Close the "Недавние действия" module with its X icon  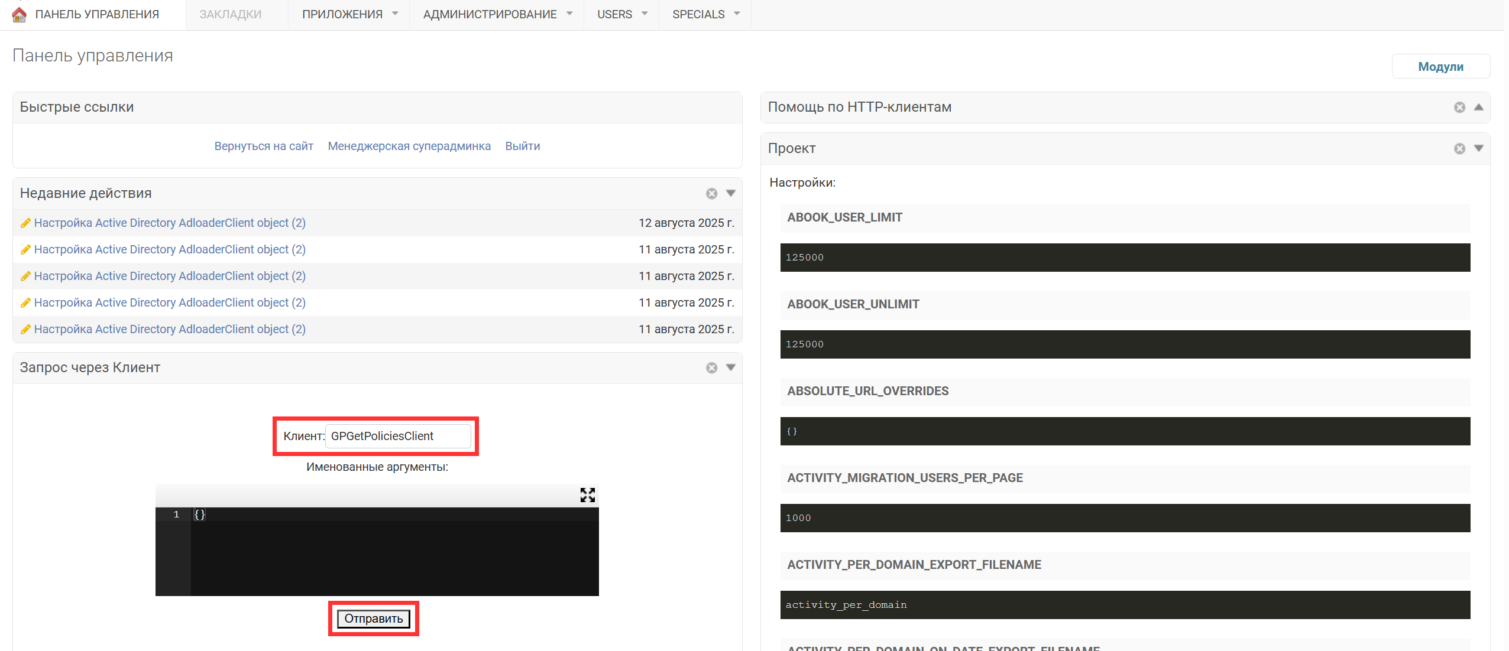(711, 194)
